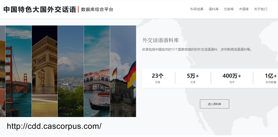
Task: Select the German flag Reichstag image panel
Action: (x=123, y=71)
